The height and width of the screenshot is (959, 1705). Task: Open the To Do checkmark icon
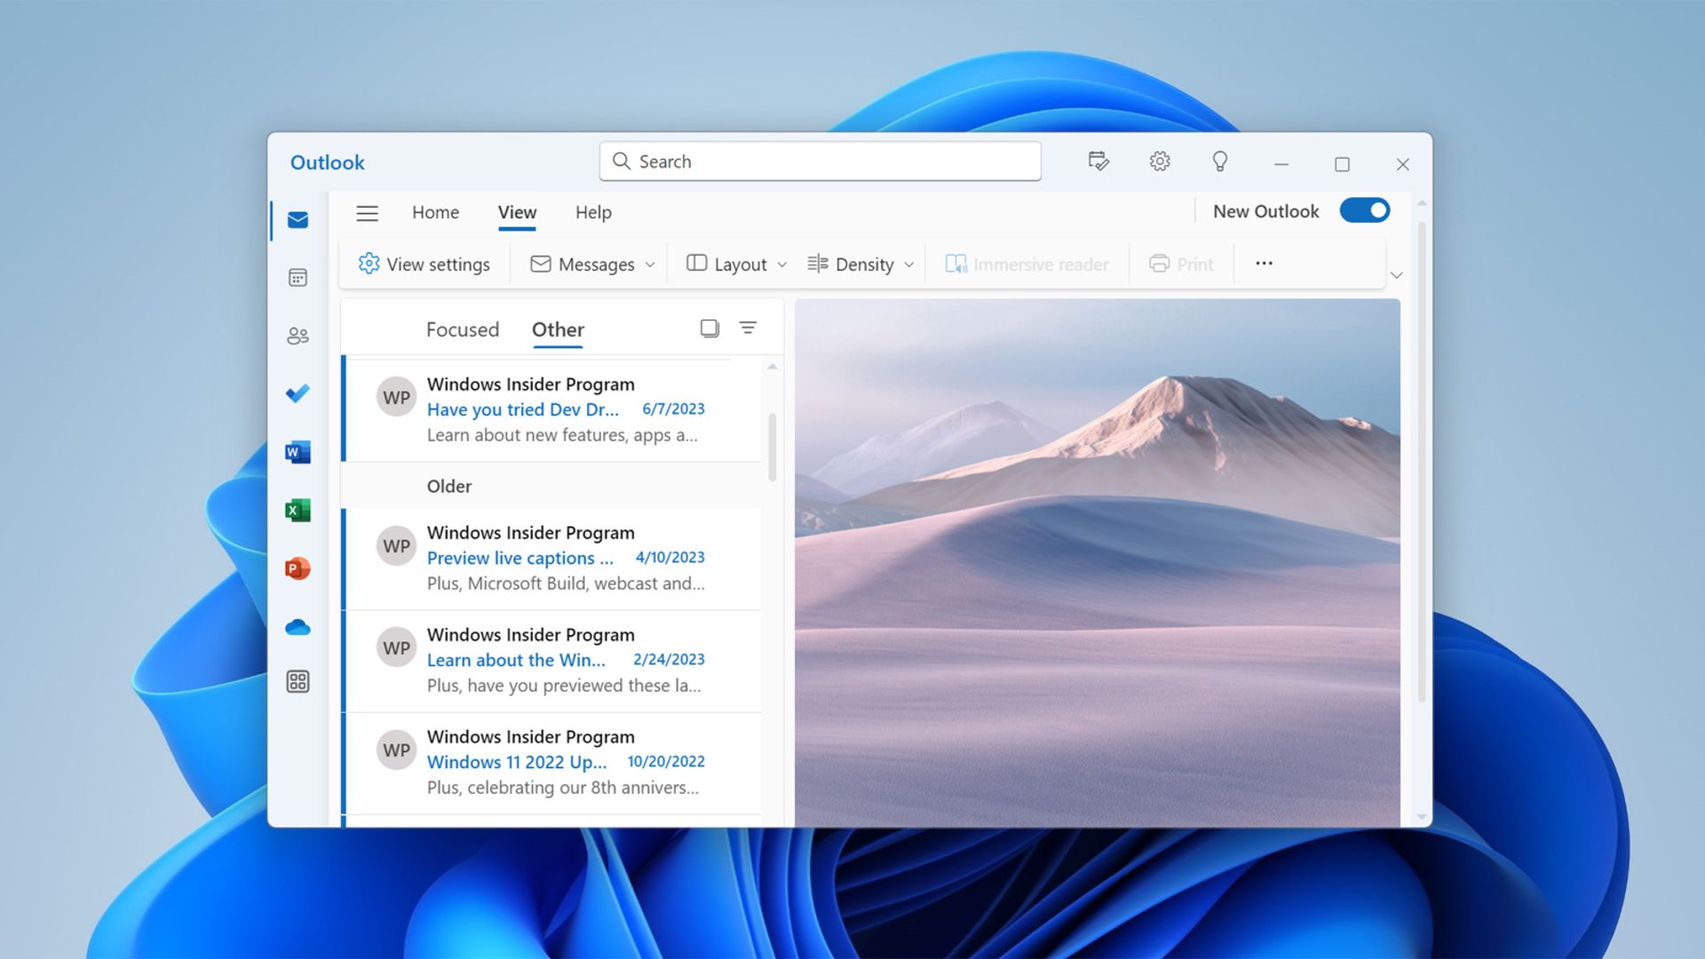click(297, 393)
